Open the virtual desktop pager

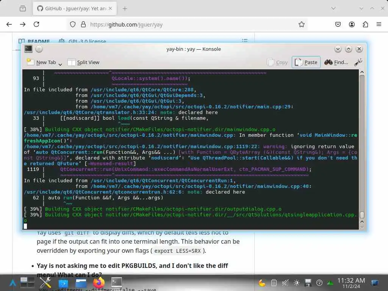[x=27, y=283]
